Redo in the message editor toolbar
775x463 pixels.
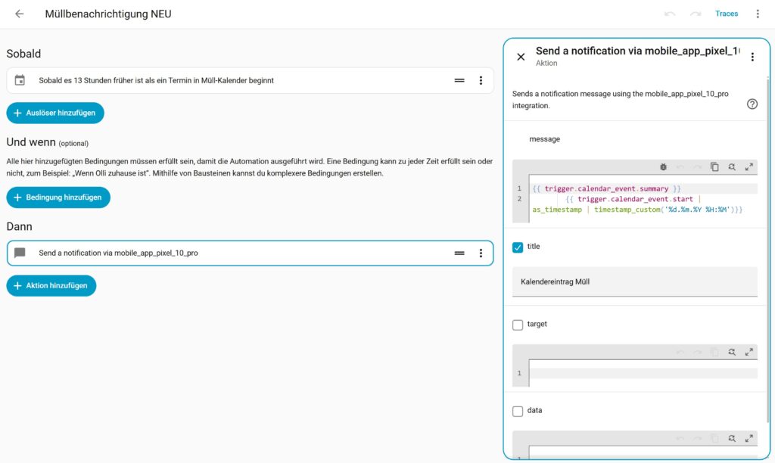(x=697, y=167)
